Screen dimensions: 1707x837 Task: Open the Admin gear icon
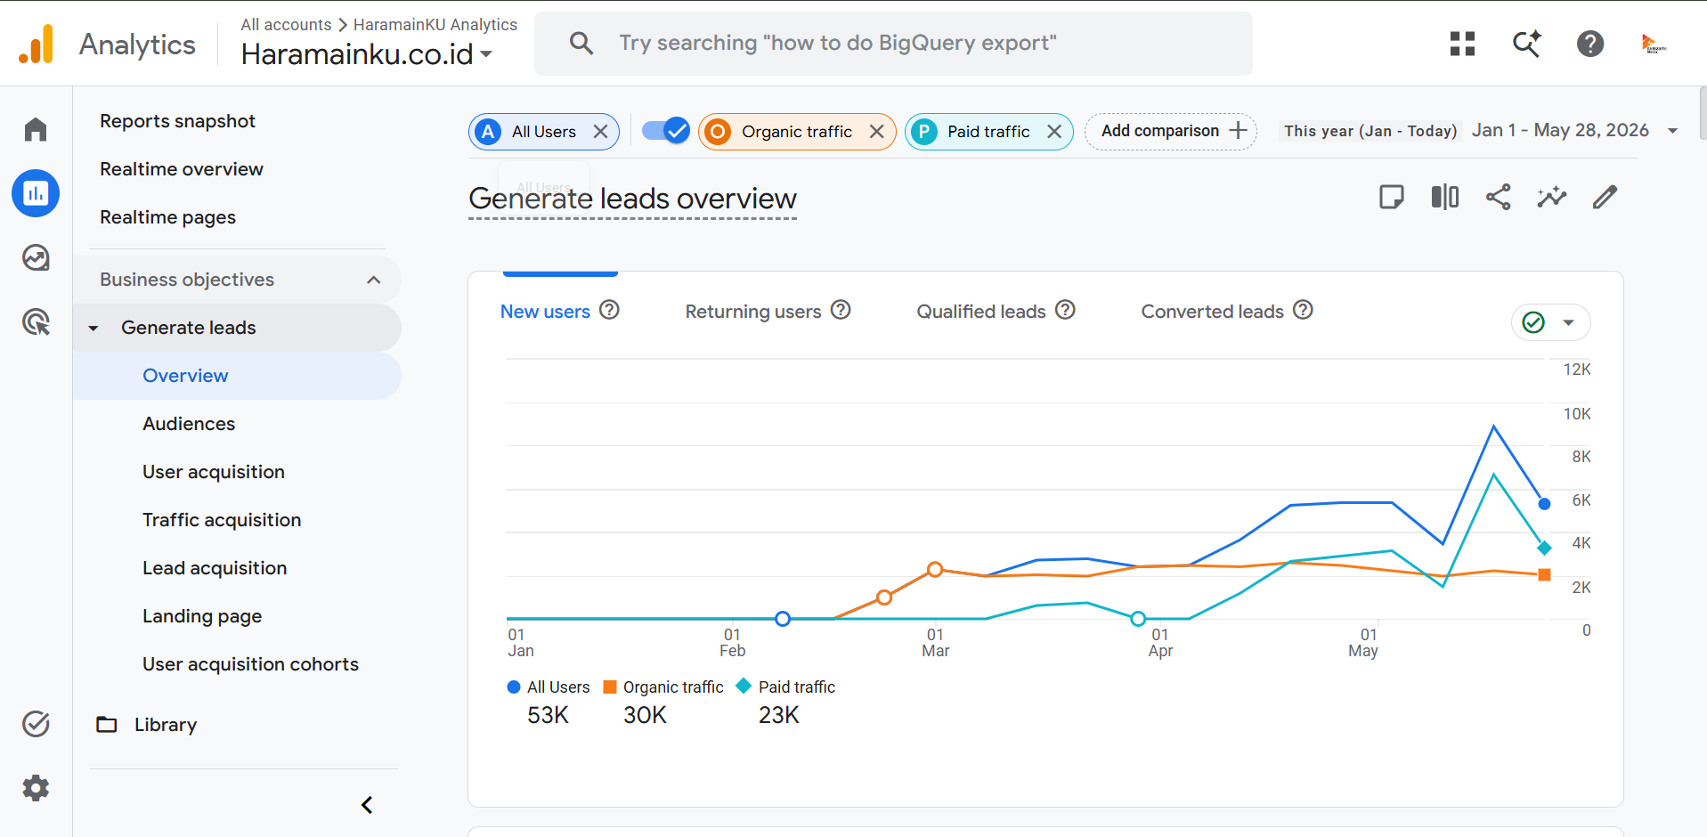click(x=36, y=788)
